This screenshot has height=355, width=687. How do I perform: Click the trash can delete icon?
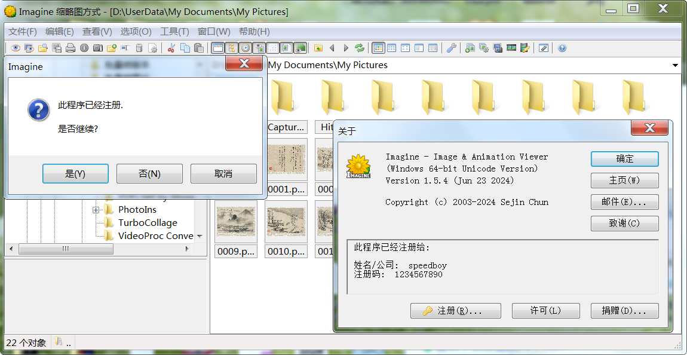(139, 48)
